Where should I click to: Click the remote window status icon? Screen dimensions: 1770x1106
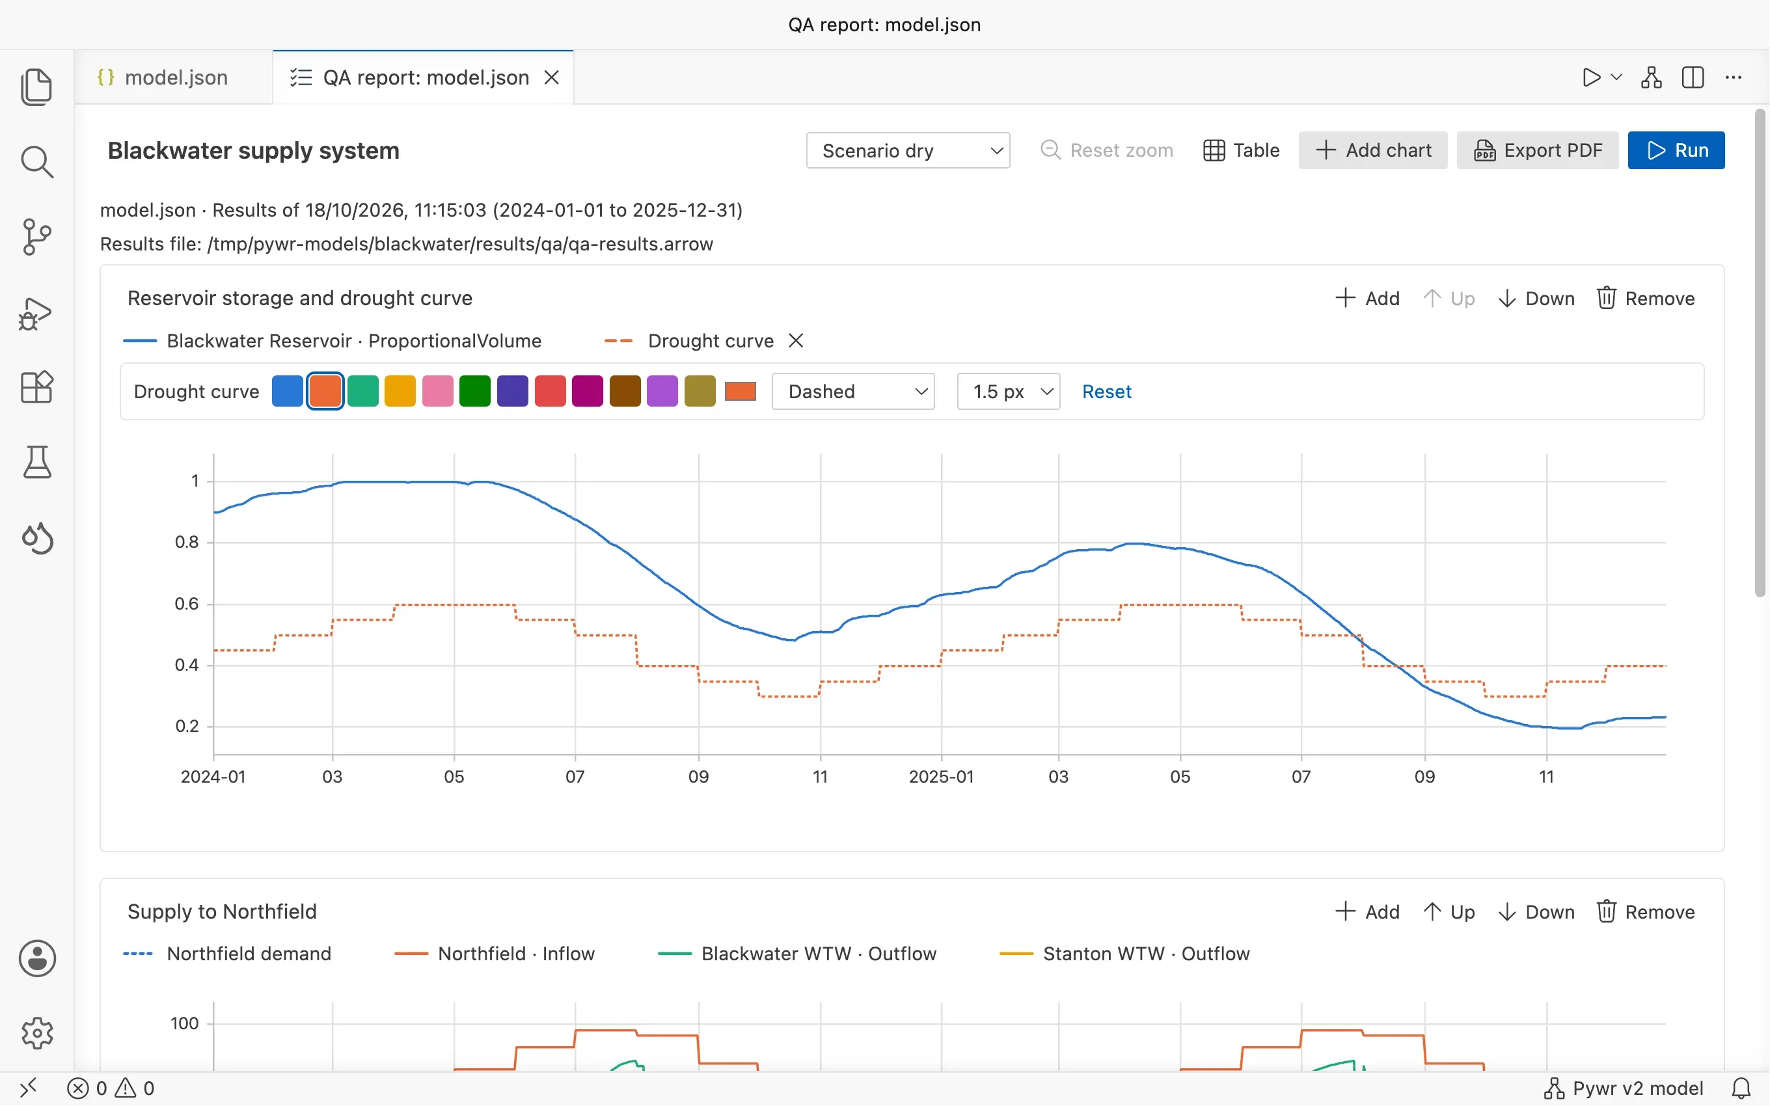click(29, 1088)
